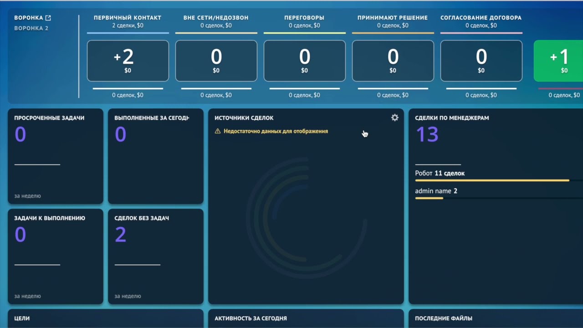Image resolution: width=583 pixels, height=328 pixels.
Task: Click warning triangle beside Недостаточно данных message
Action: click(x=218, y=131)
